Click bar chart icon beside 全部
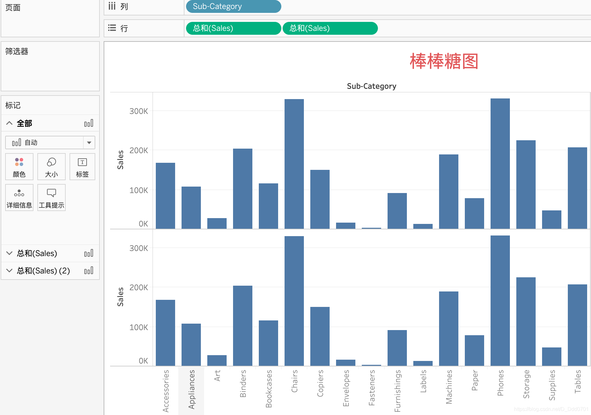 point(89,123)
